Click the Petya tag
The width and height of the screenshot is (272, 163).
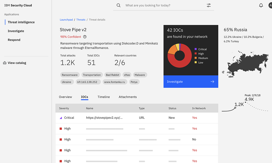tap(134, 82)
